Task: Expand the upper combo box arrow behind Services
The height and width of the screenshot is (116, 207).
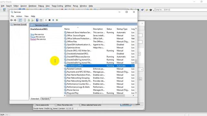Action: (x=139, y=54)
